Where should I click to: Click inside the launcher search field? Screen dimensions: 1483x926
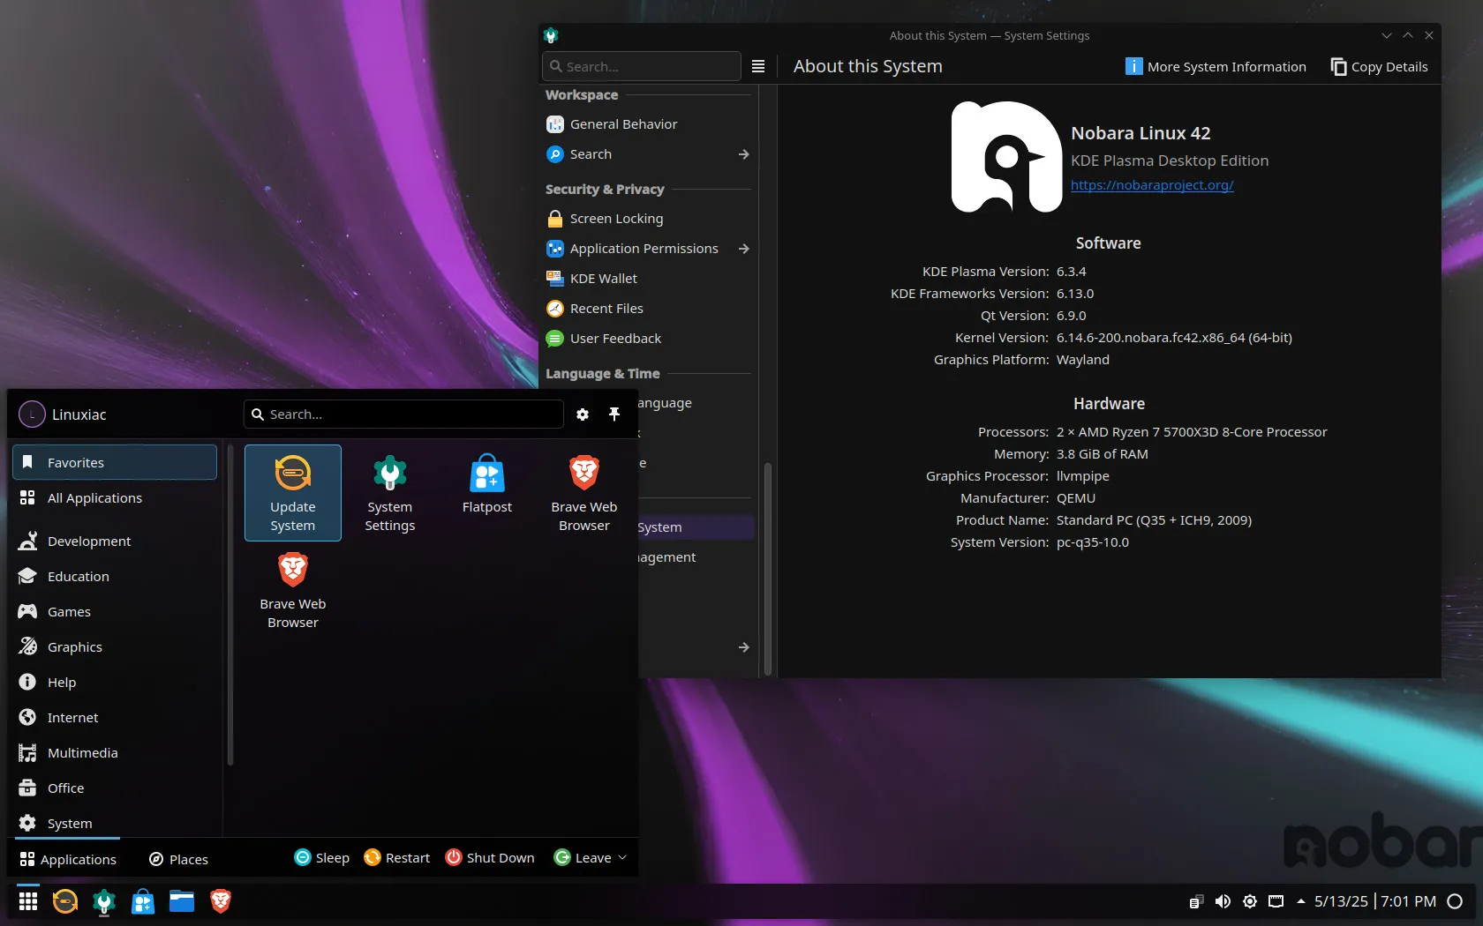403,414
